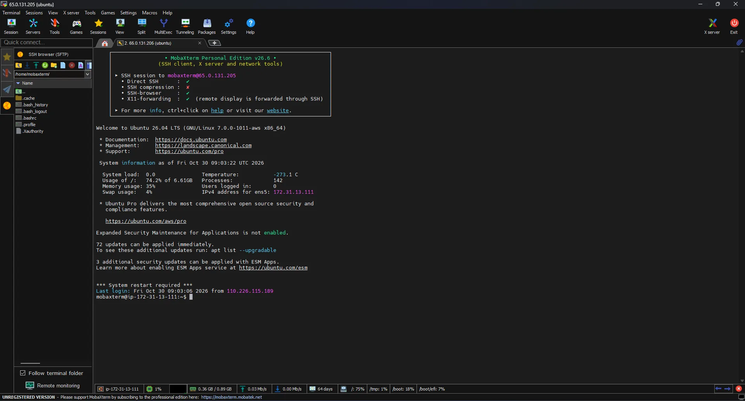Open the mobaxterm.mobatek.net link in footer

[231, 397]
